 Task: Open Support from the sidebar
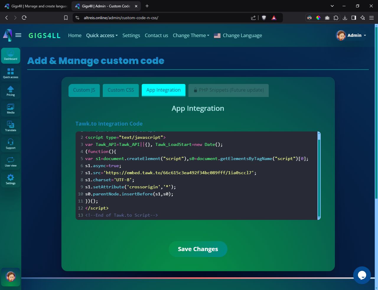click(x=11, y=144)
